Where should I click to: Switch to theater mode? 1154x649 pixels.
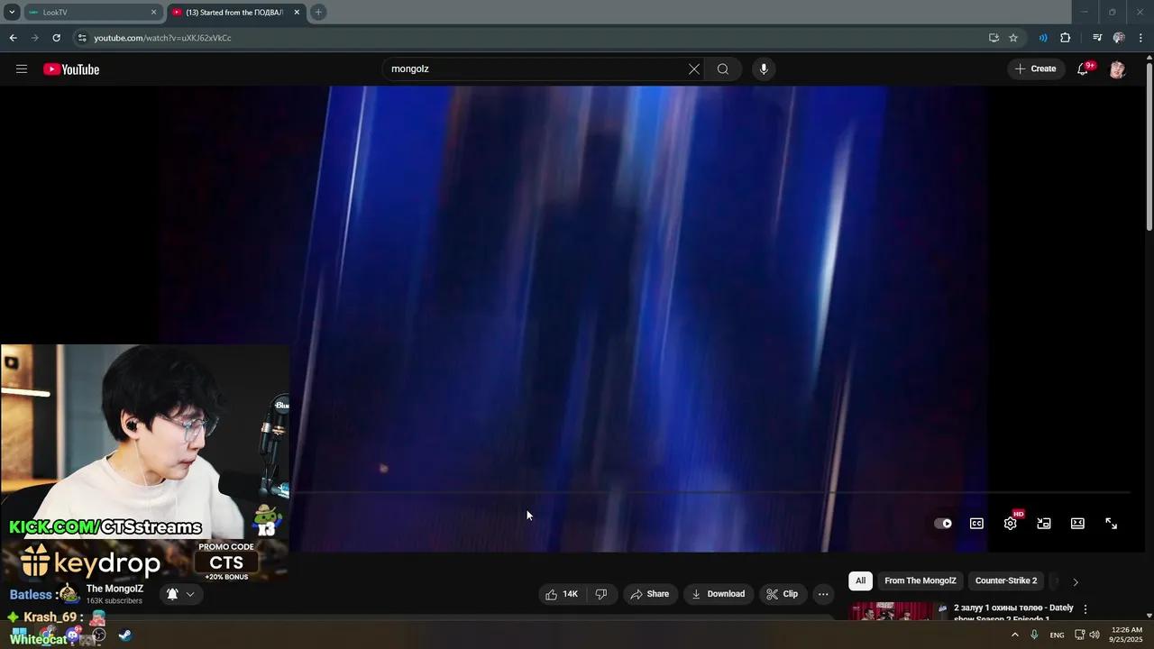click(1077, 524)
